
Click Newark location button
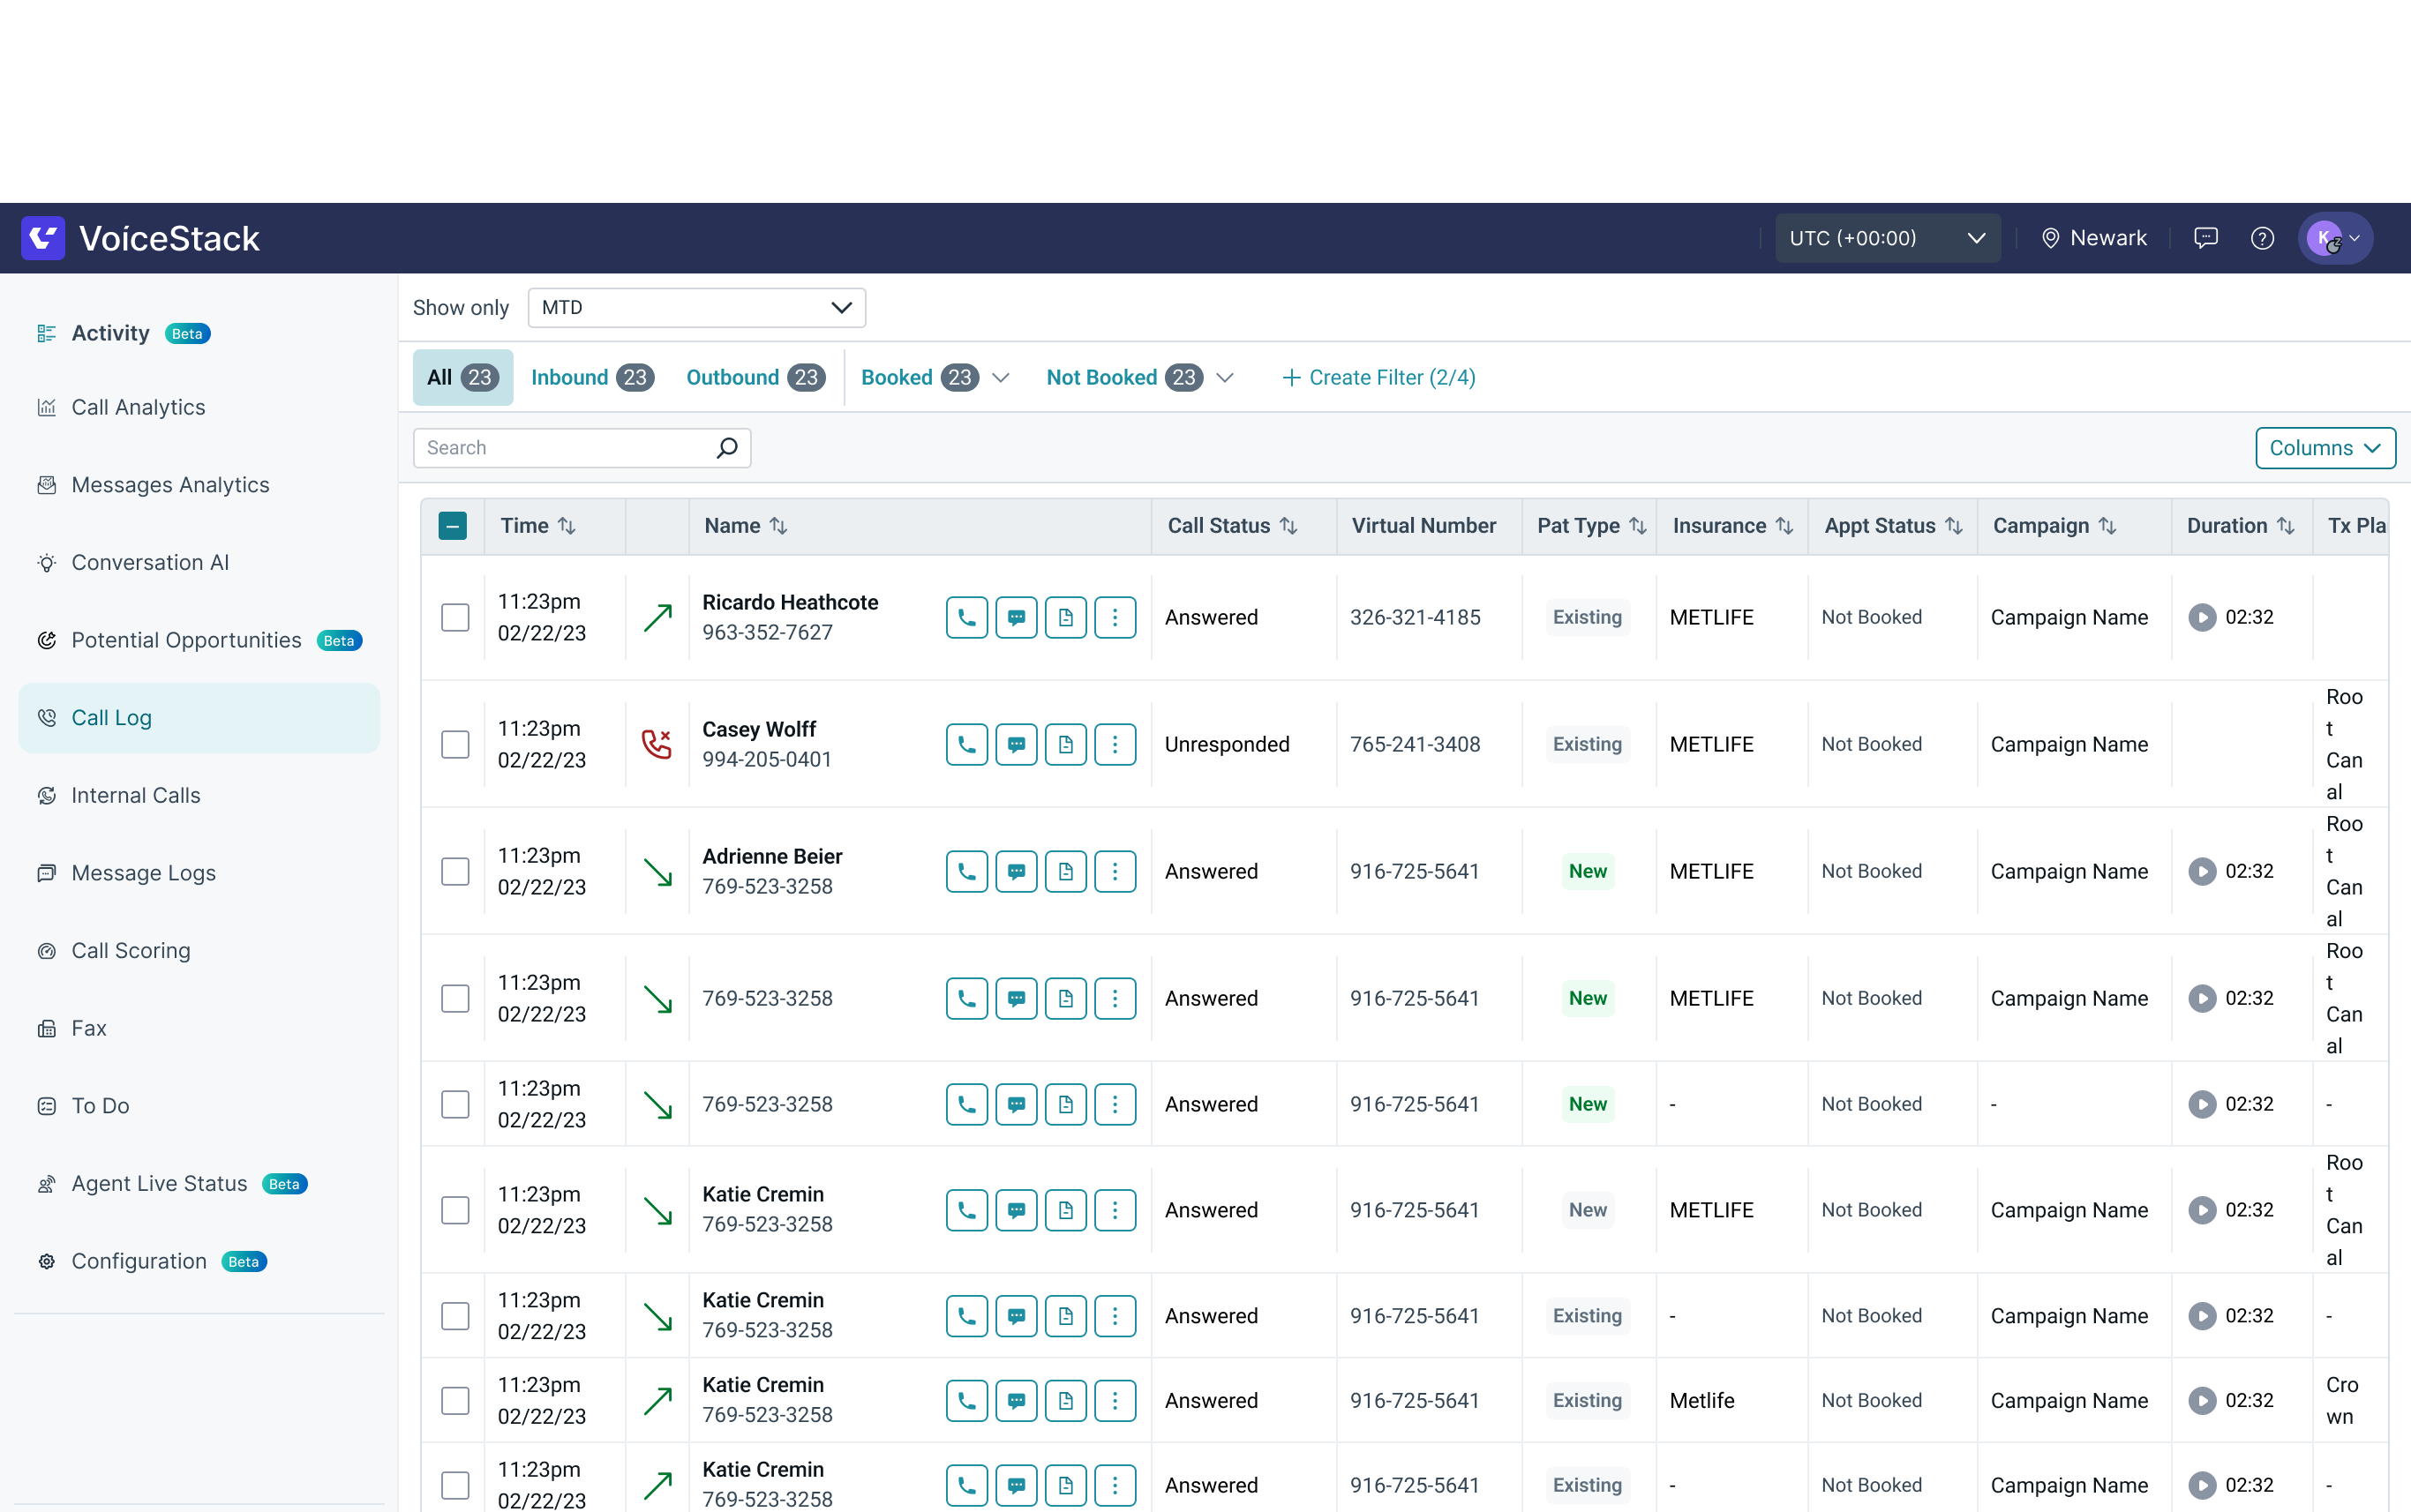point(2094,238)
